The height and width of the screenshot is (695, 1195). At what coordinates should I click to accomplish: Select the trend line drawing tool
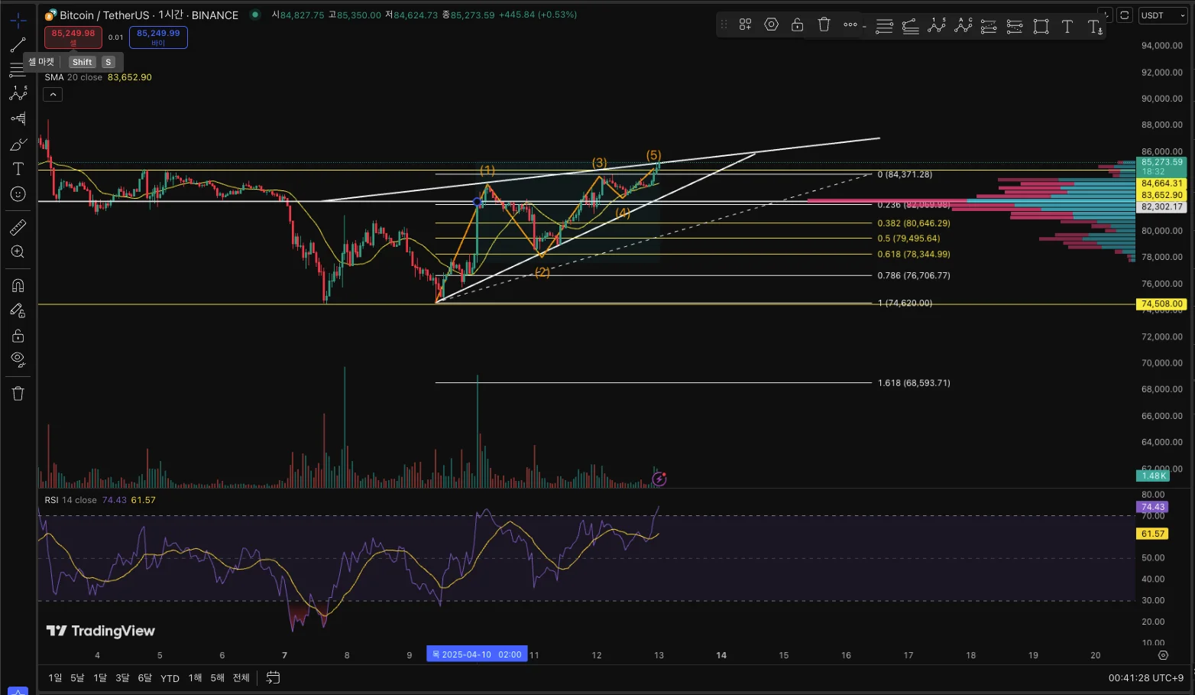(x=18, y=45)
